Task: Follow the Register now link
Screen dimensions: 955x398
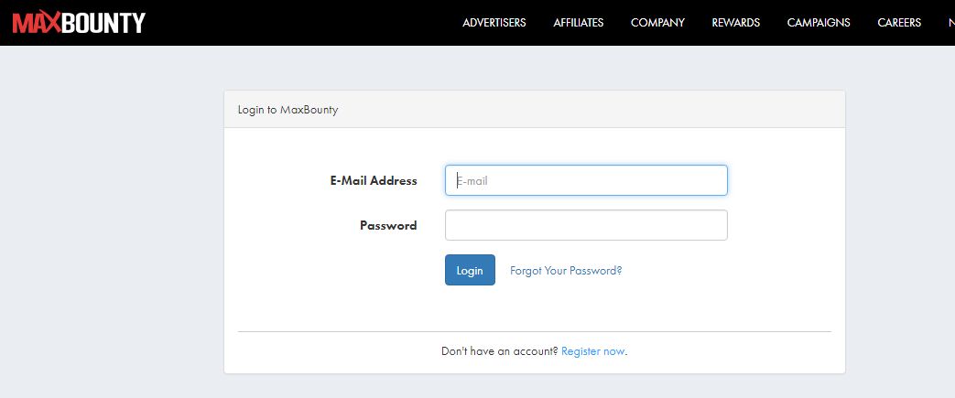Action: tap(593, 351)
